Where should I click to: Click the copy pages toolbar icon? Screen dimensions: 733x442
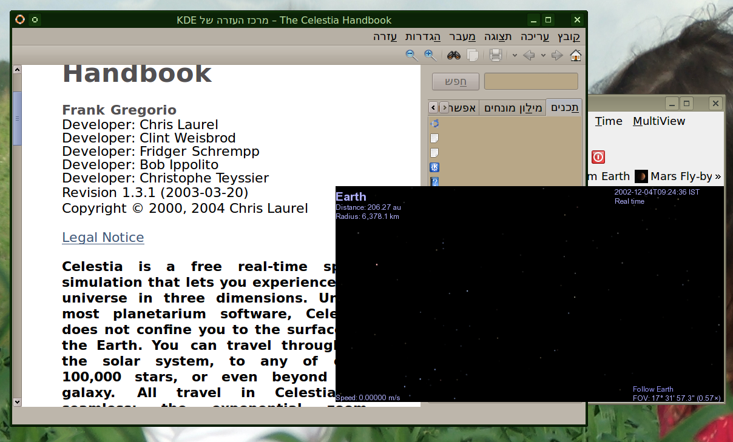(x=472, y=55)
